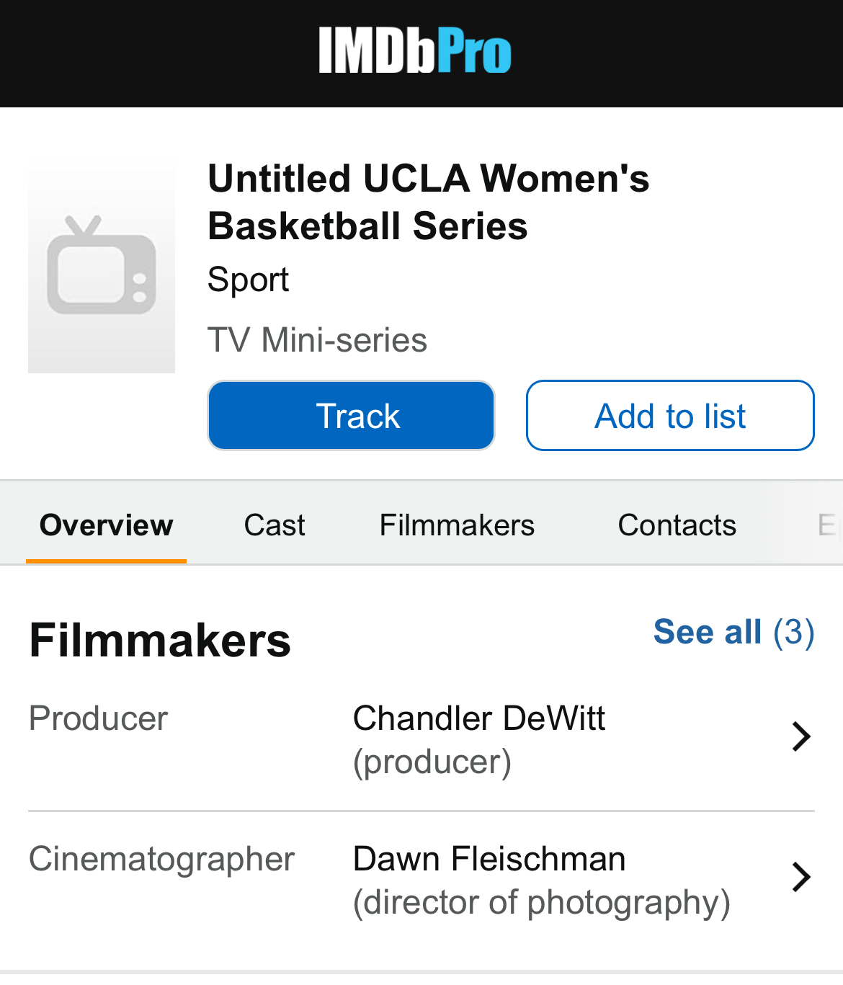Image resolution: width=843 pixels, height=985 pixels.
Task: Tap the TV placeholder poster image
Action: click(102, 268)
